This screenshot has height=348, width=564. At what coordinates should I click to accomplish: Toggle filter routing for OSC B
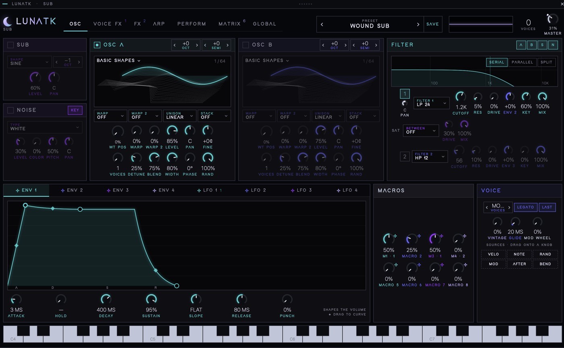(531, 45)
